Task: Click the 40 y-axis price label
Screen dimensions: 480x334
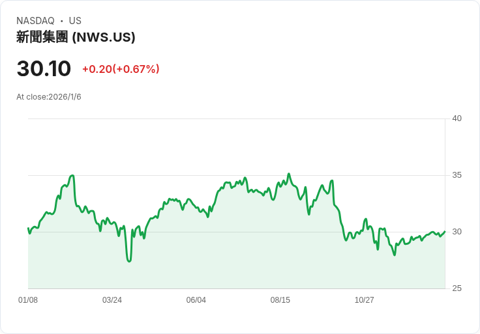Action: click(457, 118)
